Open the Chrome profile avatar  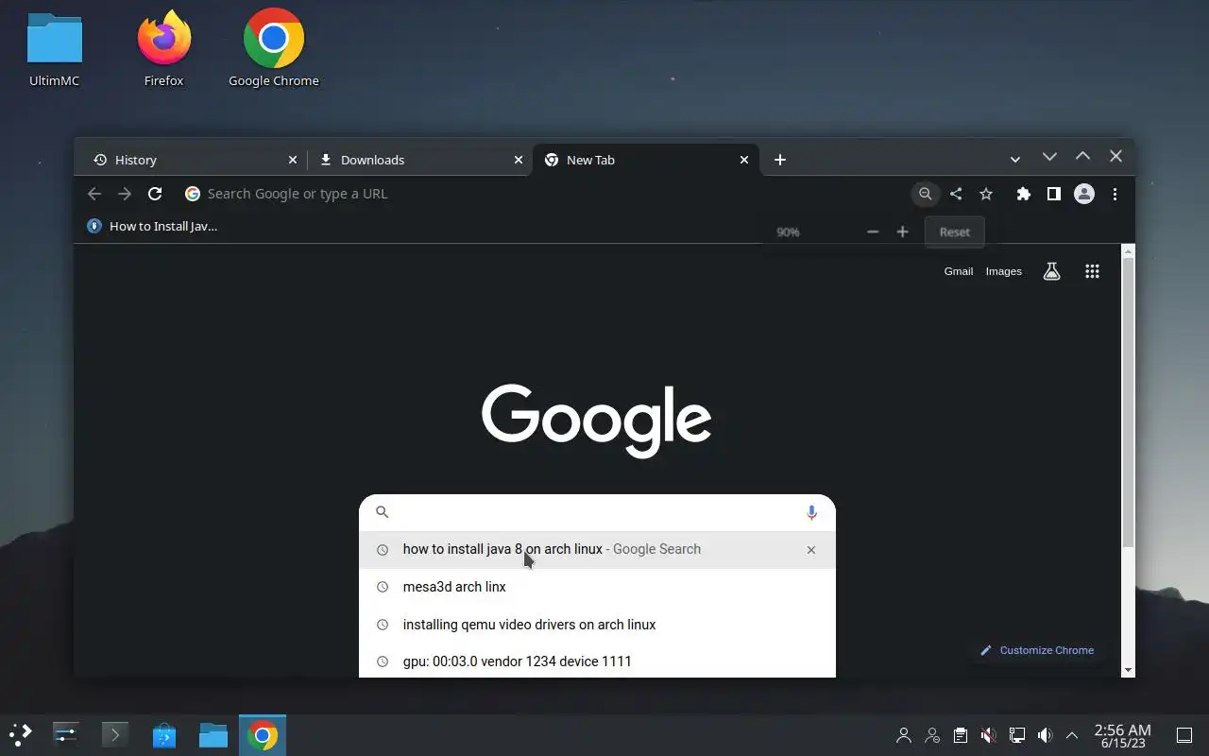1084,194
